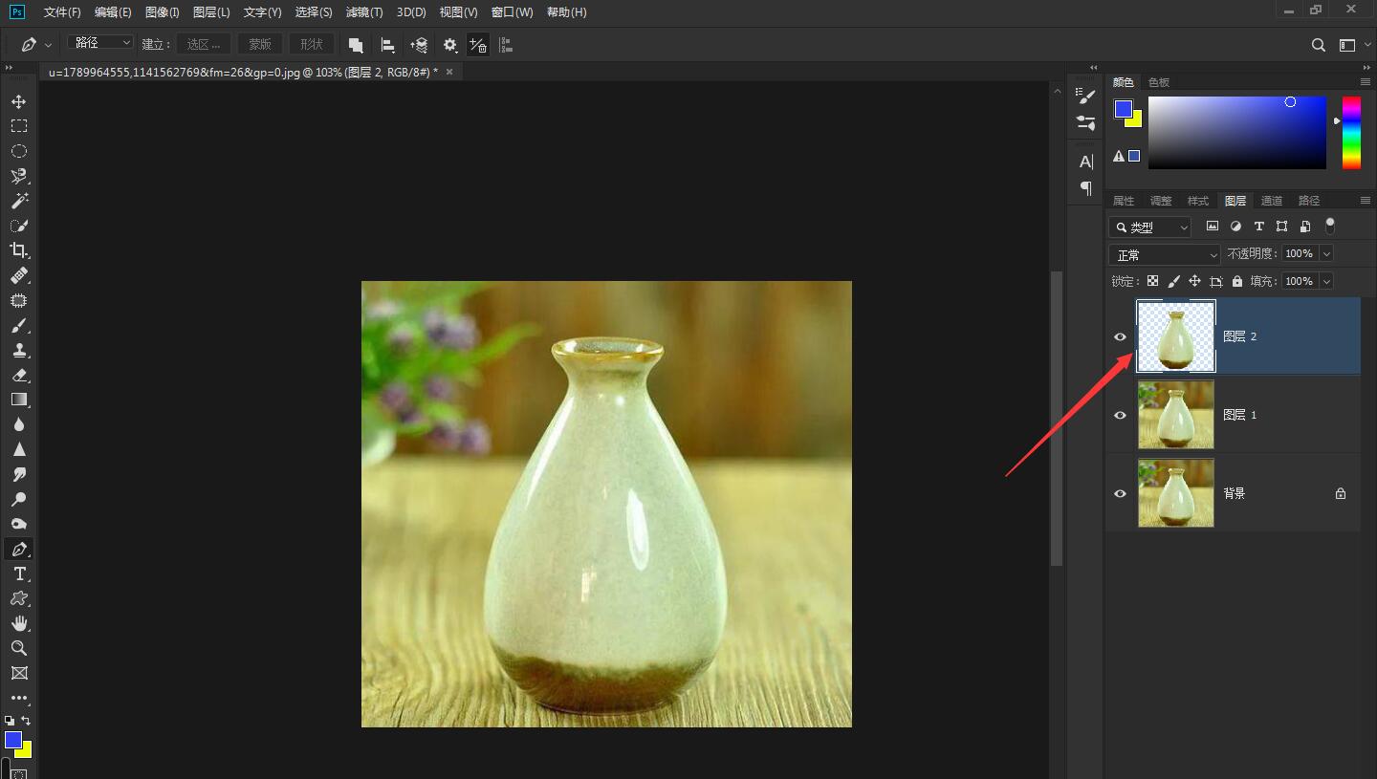1377x779 pixels.
Task: Click the rainbow hue slider strip
Action: coord(1351,133)
